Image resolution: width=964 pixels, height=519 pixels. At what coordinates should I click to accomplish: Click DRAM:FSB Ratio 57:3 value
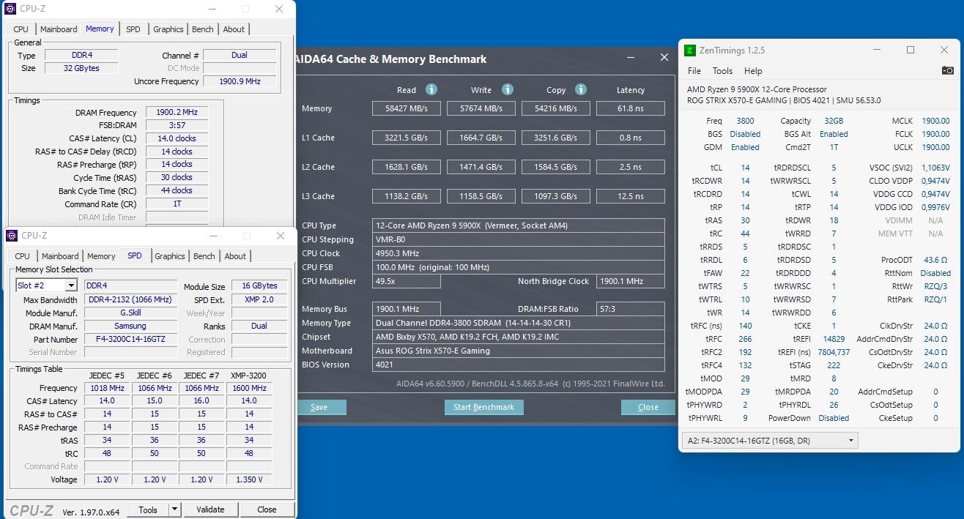630,309
